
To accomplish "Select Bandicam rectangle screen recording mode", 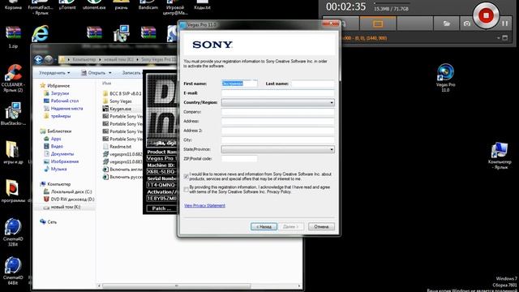I will tap(378, 24).
